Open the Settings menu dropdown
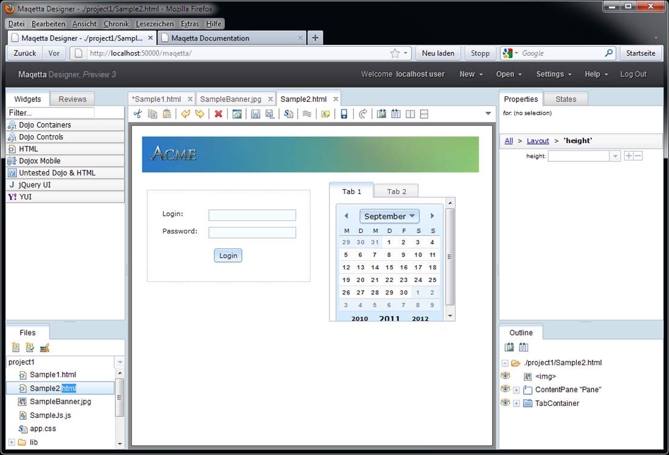The image size is (669, 455). tap(554, 74)
